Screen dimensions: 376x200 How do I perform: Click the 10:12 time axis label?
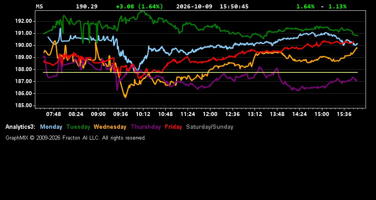[143, 114]
